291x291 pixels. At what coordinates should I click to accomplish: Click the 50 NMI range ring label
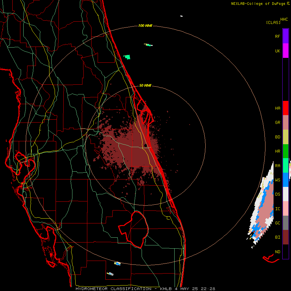tap(145, 85)
